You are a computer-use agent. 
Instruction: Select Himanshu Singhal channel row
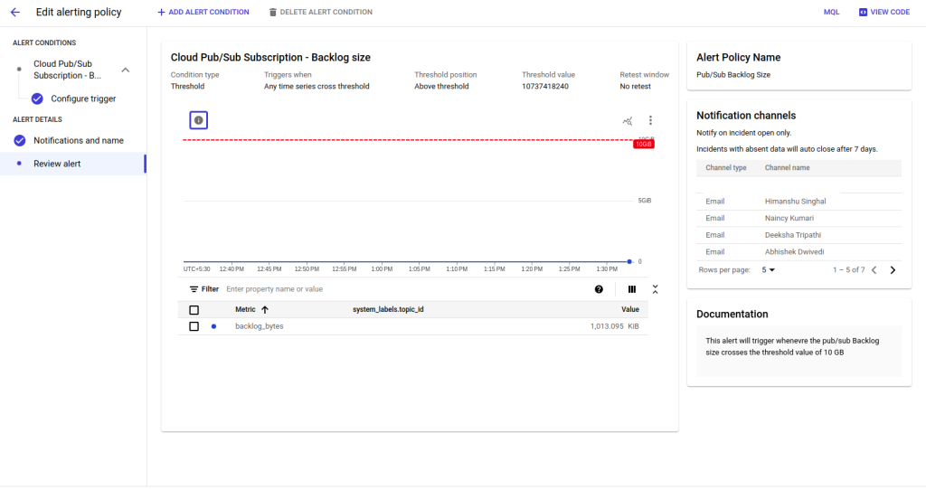coord(799,202)
